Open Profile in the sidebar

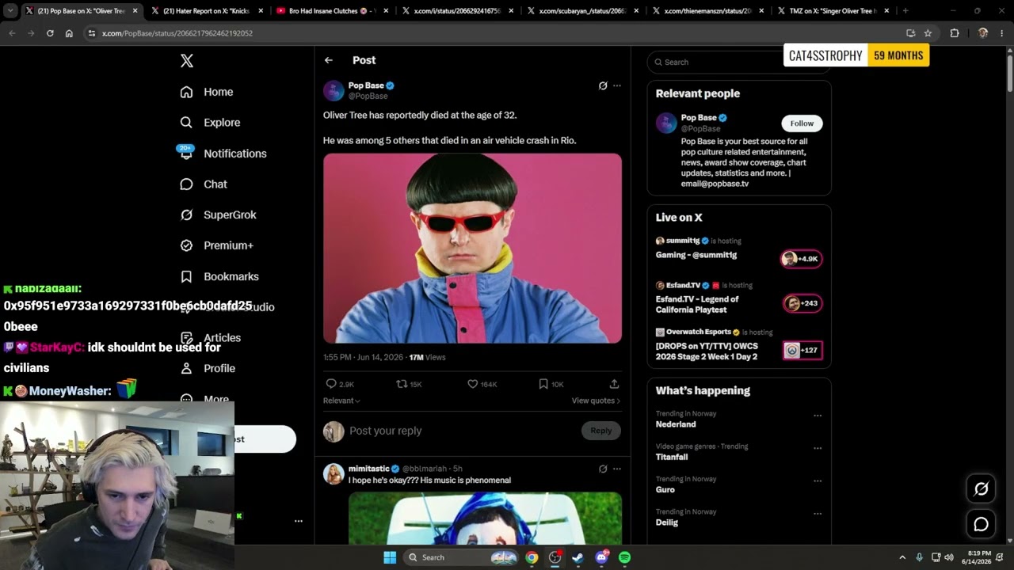pos(208,369)
